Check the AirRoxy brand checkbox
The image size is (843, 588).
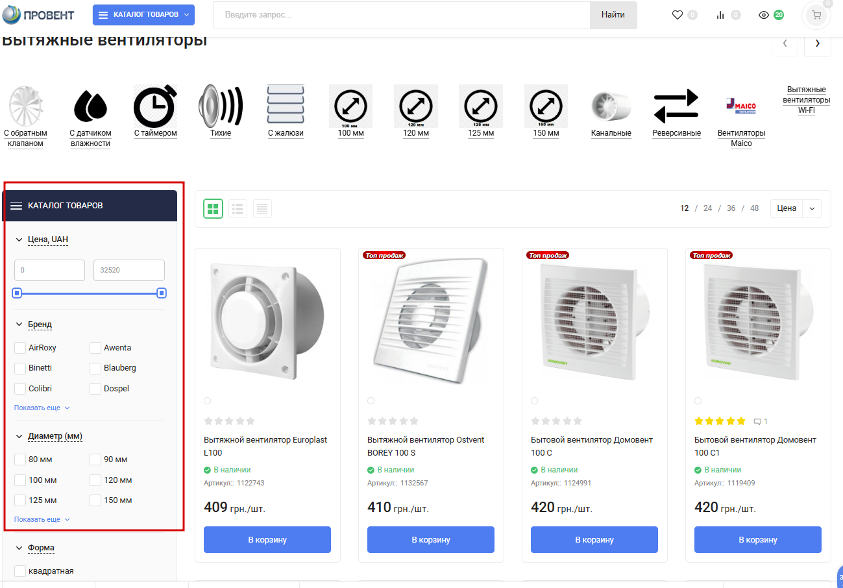click(20, 348)
